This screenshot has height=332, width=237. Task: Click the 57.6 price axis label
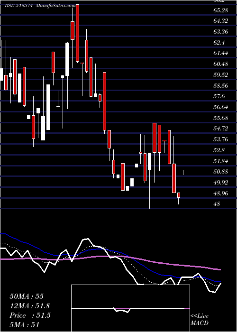(219, 96)
